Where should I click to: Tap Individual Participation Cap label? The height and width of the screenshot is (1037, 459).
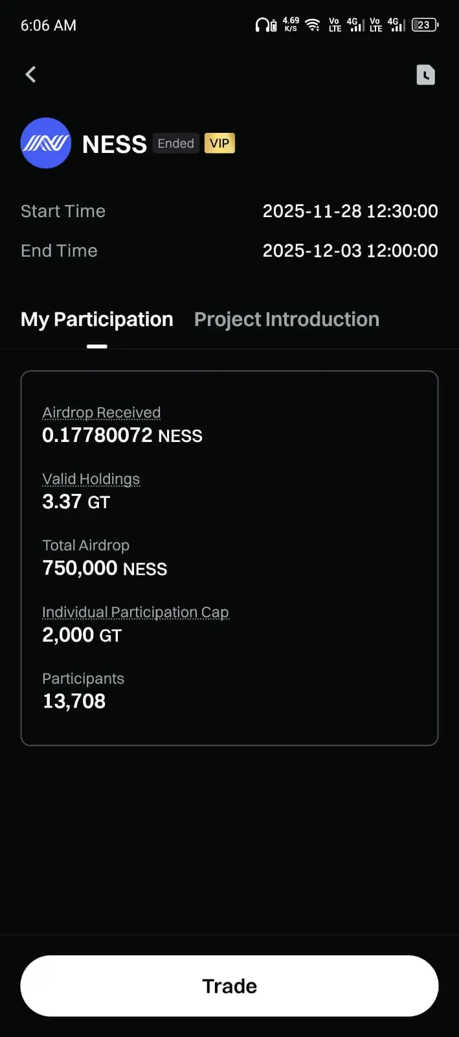(x=135, y=612)
